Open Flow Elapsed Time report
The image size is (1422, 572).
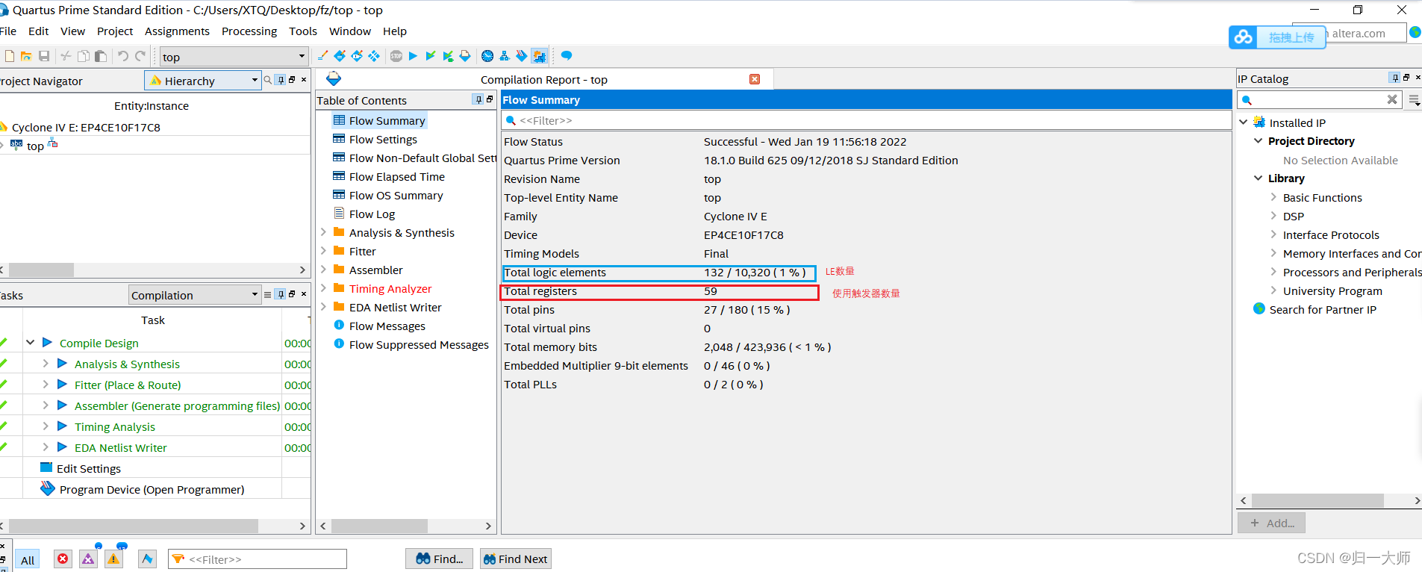(396, 176)
